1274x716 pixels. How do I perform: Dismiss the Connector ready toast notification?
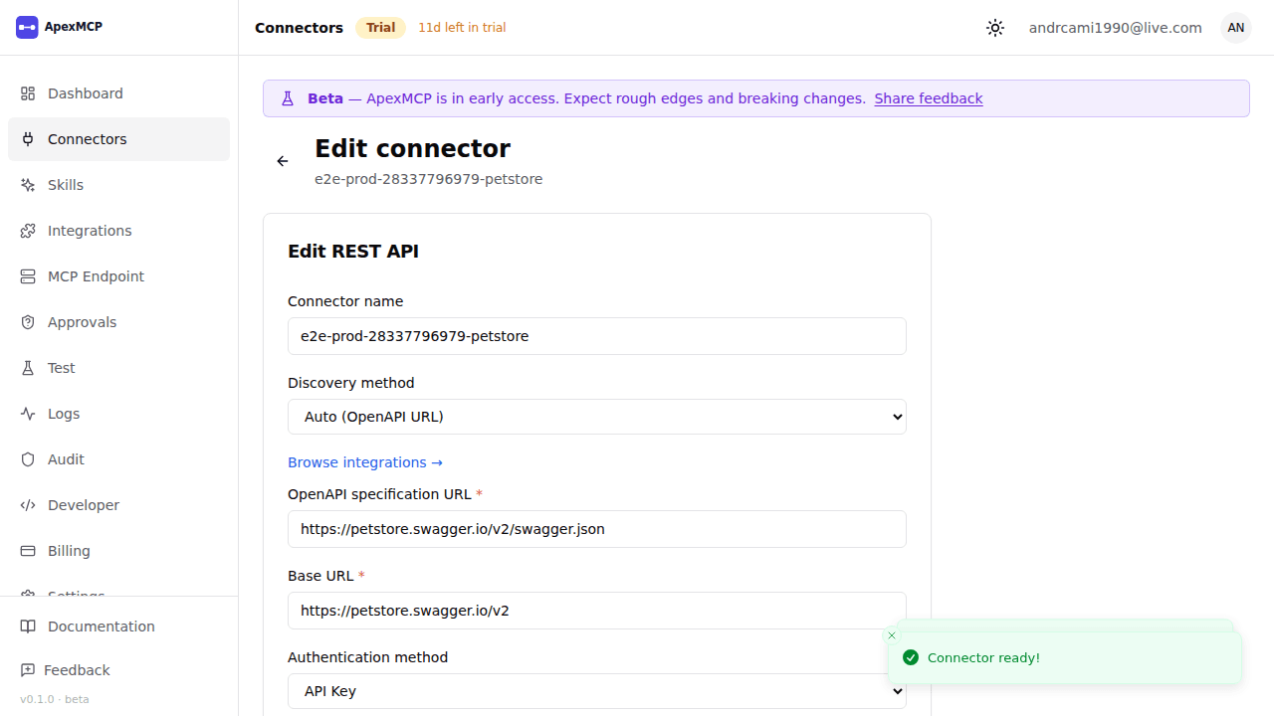(x=892, y=635)
